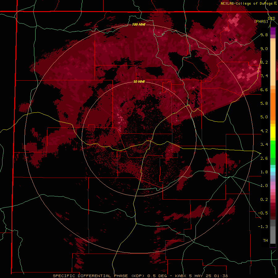Click the pale peach band of the color scale
This screenshot has width=278, height=278.
point(273,63)
